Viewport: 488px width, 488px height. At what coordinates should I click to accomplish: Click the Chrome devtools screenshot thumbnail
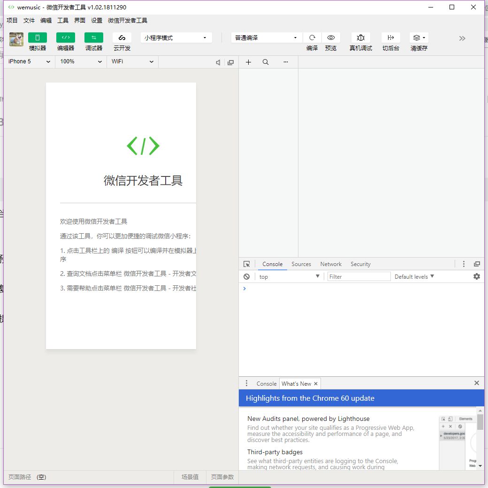tap(458, 442)
